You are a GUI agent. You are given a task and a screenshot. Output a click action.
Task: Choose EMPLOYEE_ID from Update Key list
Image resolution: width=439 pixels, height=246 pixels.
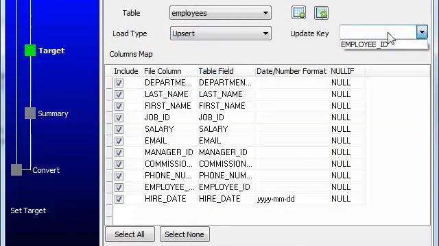(384, 44)
